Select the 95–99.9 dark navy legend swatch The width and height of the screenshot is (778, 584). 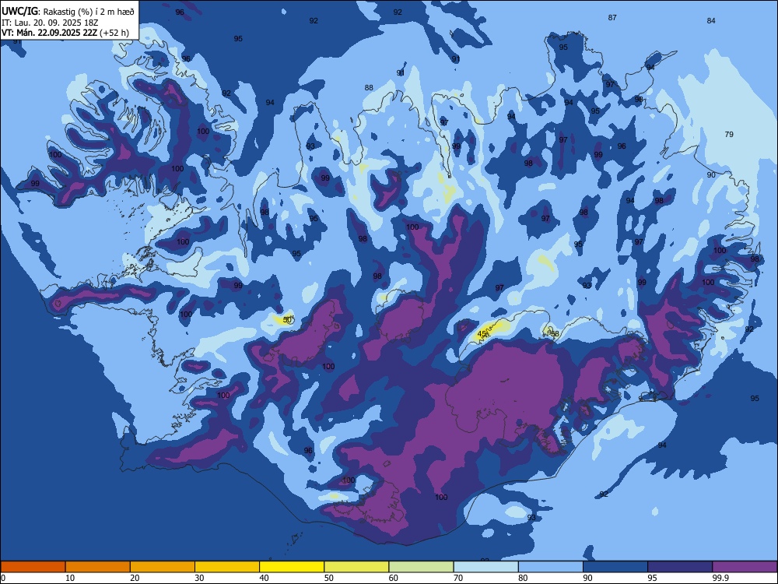point(680,567)
